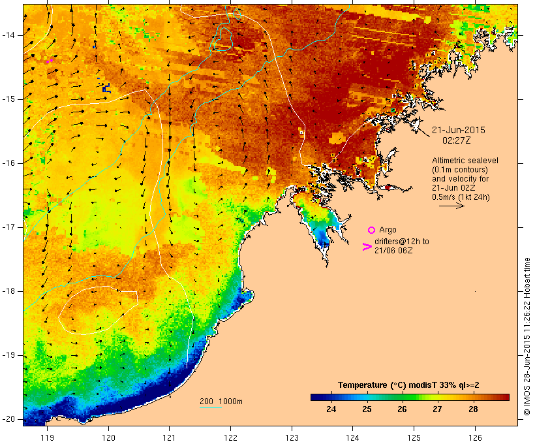Click the magenta drifter marker near 119E, 14.4S
The width and height of the screenshot is (535, 444).
(x=50, y=61)
